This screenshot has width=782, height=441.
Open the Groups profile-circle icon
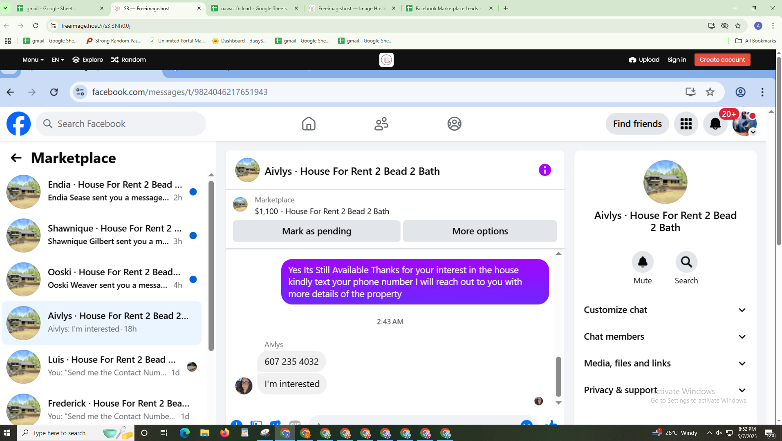(x=454, y=124)
